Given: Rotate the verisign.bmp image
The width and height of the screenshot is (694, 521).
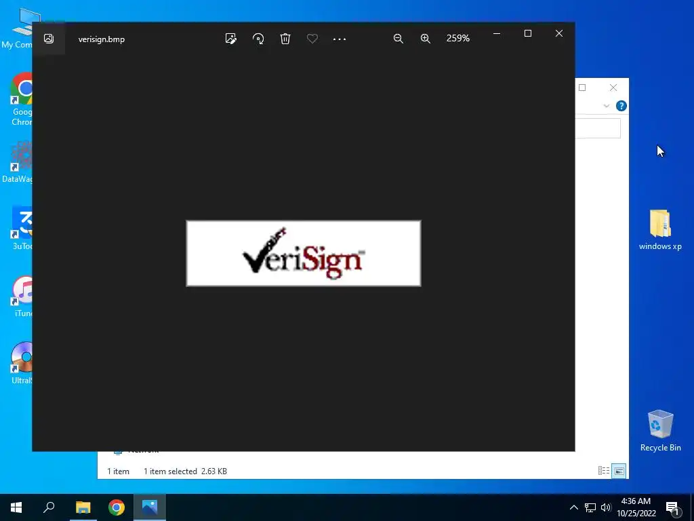Looking at the screenshot, I should coord(258,39).
